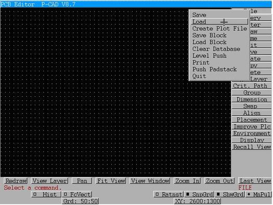Activate the Fit View button
Screen dimensions: 273x205
tap(111, 181)
